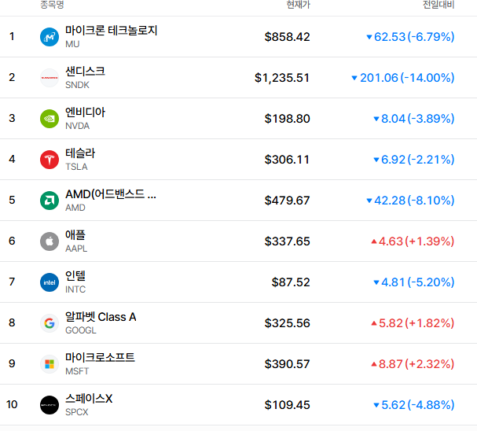Viewport: 477px width, 431px height.
Task: Click the Tesla price $306.11
Action: (x=287, y=160)
